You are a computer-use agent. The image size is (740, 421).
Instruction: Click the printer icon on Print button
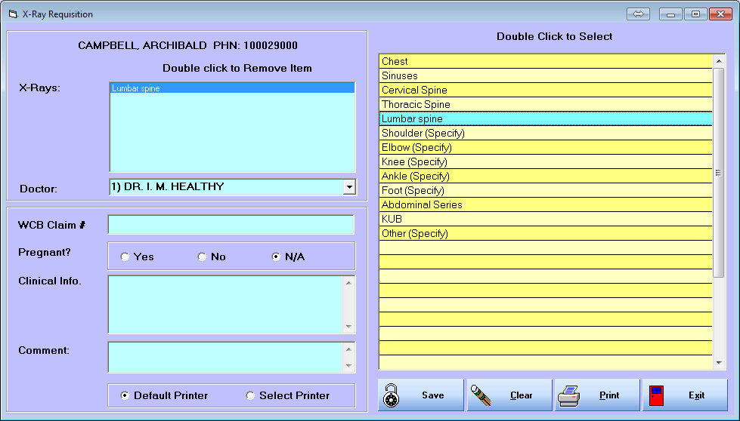coord(569,395)
